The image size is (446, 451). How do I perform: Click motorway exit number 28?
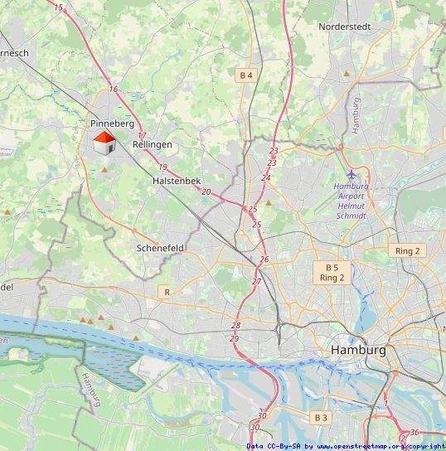(x=235, y=325)
